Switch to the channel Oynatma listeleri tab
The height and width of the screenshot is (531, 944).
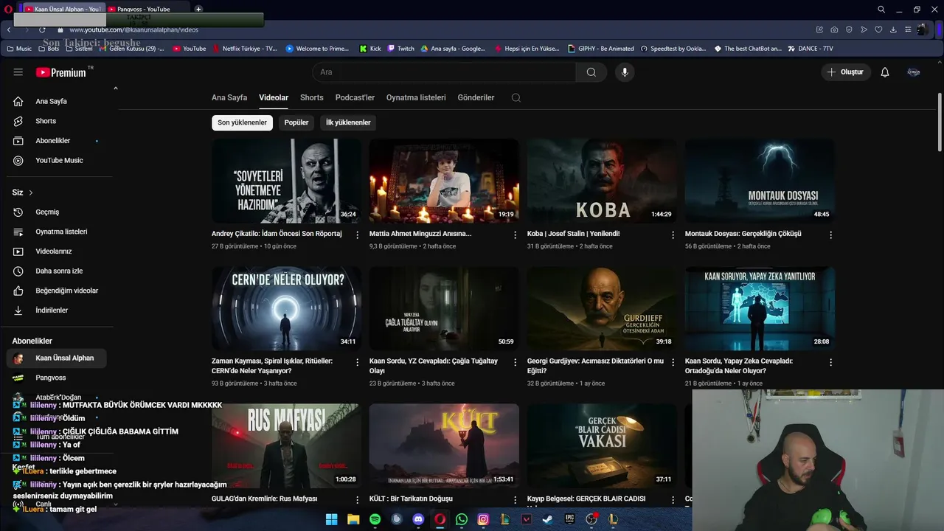pyautogui.click(x=416, y=97)
